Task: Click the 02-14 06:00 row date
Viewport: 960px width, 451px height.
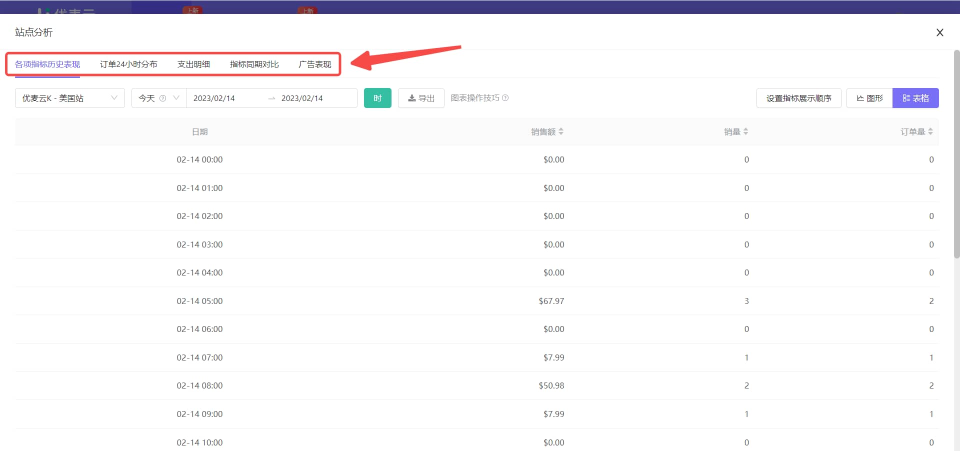Action: [199, 329]
